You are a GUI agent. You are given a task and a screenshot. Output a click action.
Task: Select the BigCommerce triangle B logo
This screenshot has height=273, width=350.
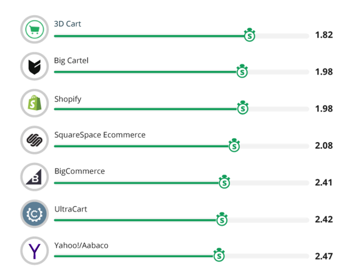tap(34, 177)
